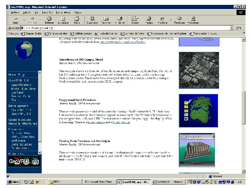The height and width of the screenshot is (188, 250).
Task: Go back with the Atrás arrow button
Action: click(x=16, y=20)
